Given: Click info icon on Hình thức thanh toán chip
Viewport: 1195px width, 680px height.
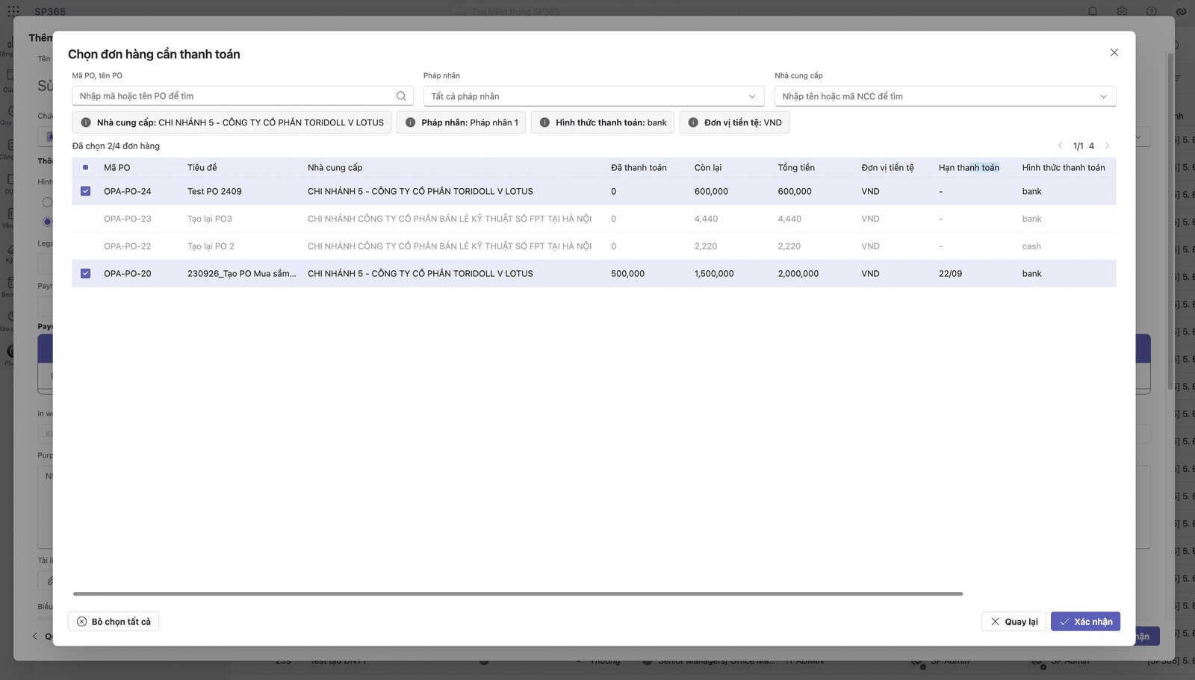Looking at the screenshot, I should pyautogui.click(x=544, y=122).
